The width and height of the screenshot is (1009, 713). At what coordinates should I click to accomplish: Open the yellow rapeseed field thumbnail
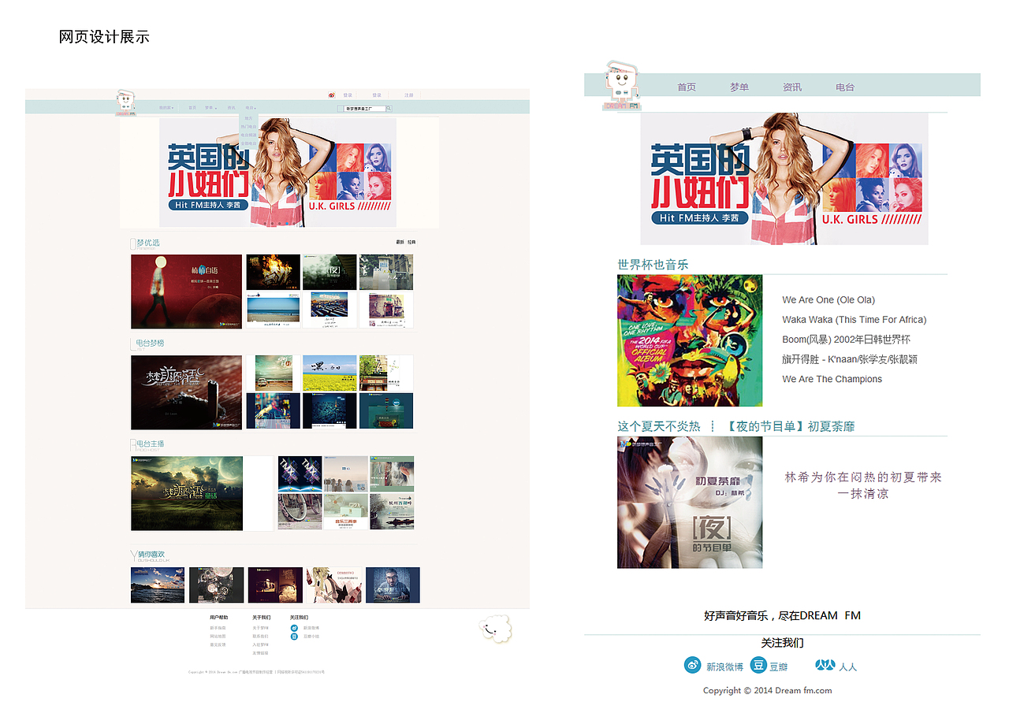(330, 372)
